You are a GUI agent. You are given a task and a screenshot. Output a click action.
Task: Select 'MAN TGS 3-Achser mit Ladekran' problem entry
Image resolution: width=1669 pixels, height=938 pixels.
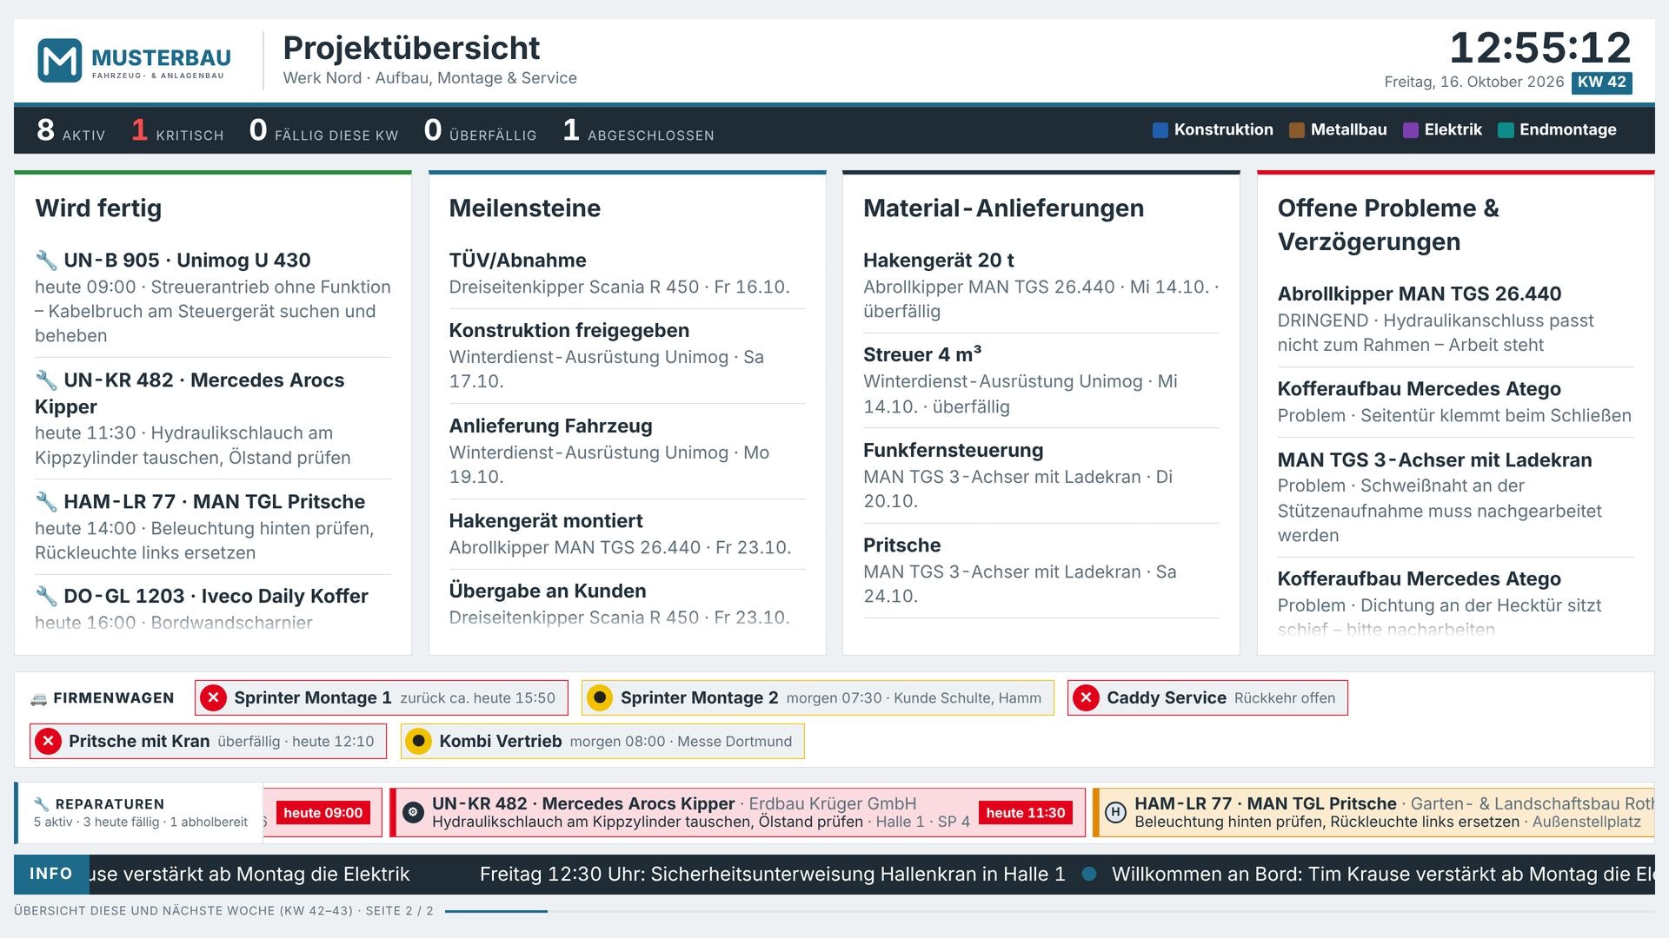click(x=1455, y=497)
